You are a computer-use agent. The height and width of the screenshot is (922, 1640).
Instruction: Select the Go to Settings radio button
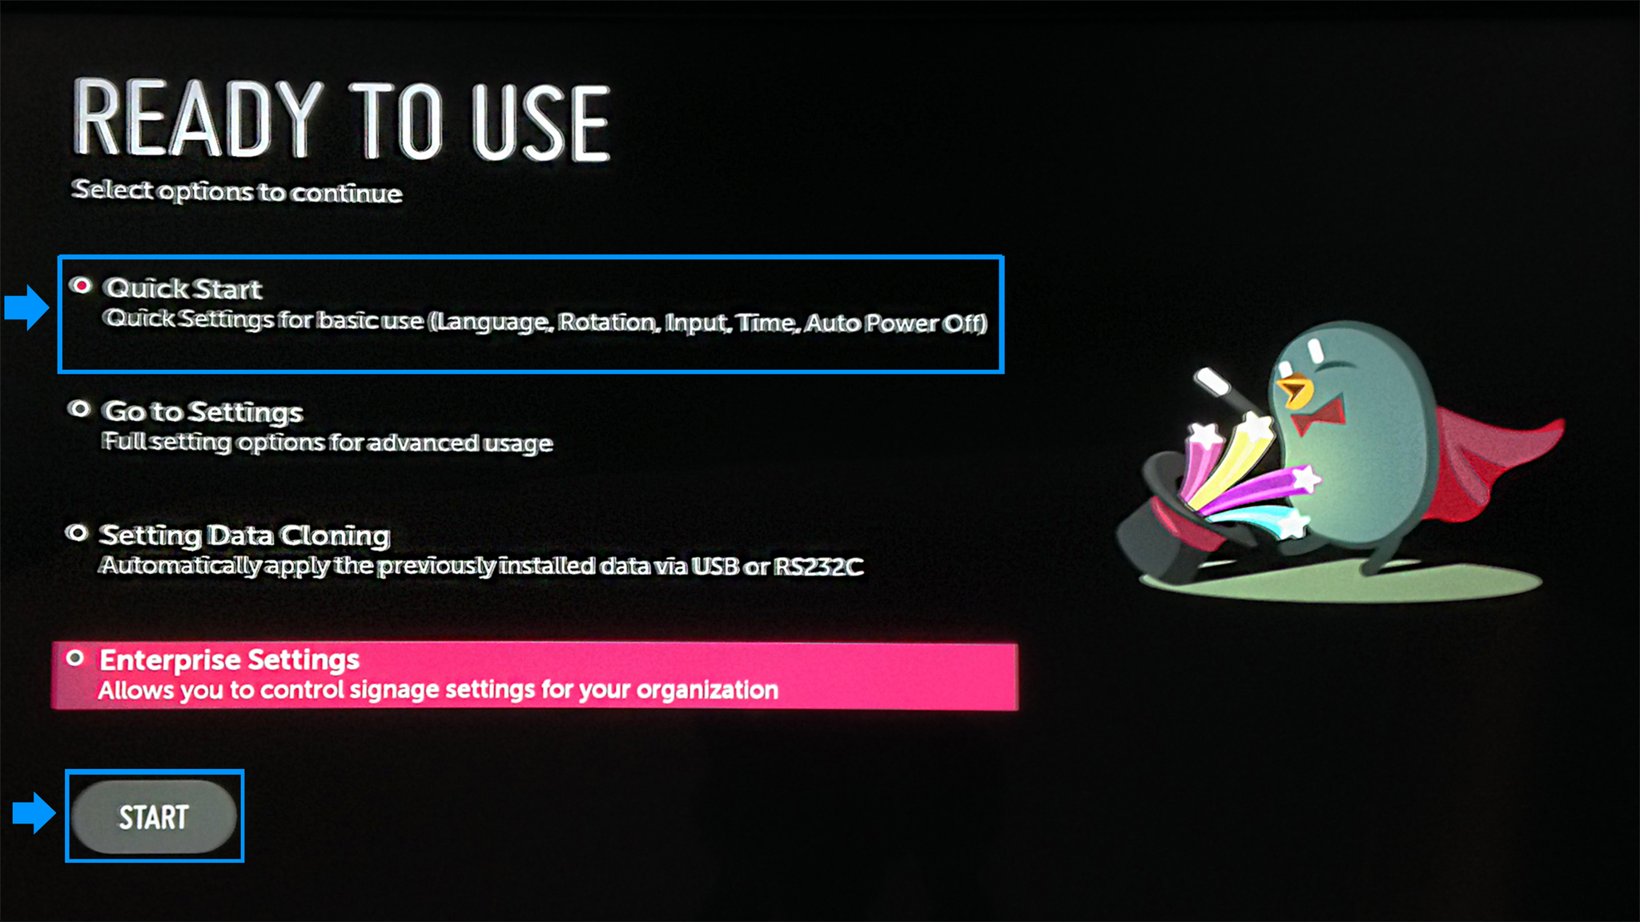79,409
